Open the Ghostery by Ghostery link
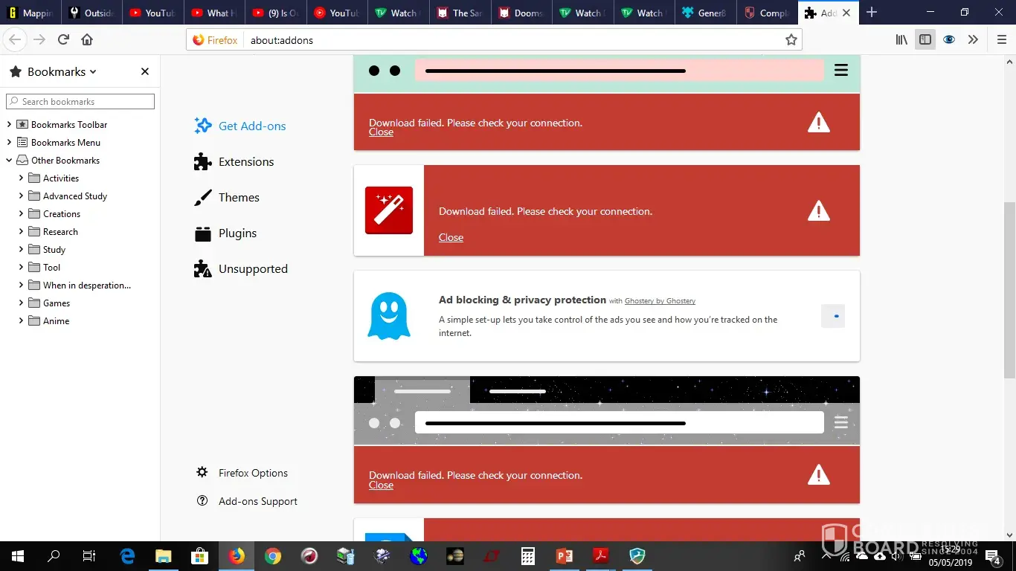This screenshot has height=571, width=1016. (x=660, y=301)
